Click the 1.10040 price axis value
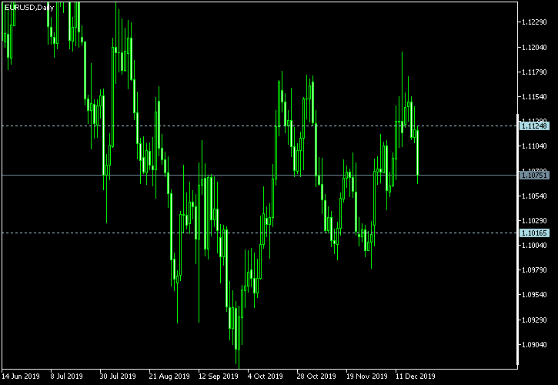Screen dimensions: 558x385 coord(534,246)
